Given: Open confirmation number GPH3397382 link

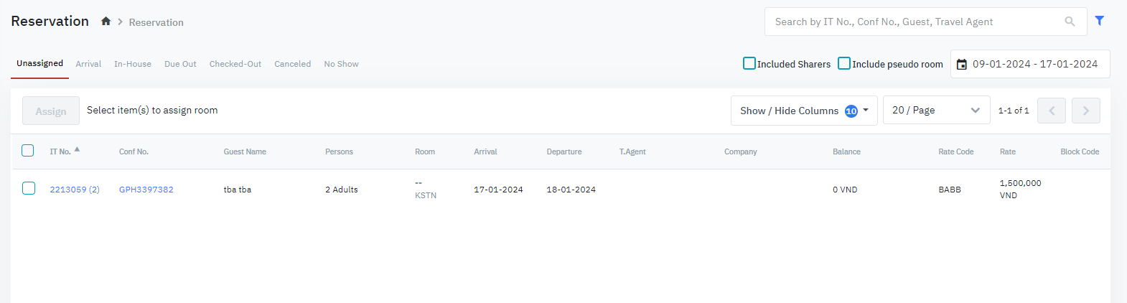Looking at the screenshot, I should (146, 190).
